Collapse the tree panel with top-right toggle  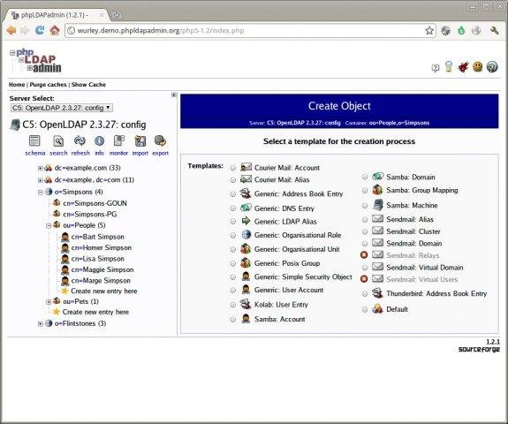(174, 95)
